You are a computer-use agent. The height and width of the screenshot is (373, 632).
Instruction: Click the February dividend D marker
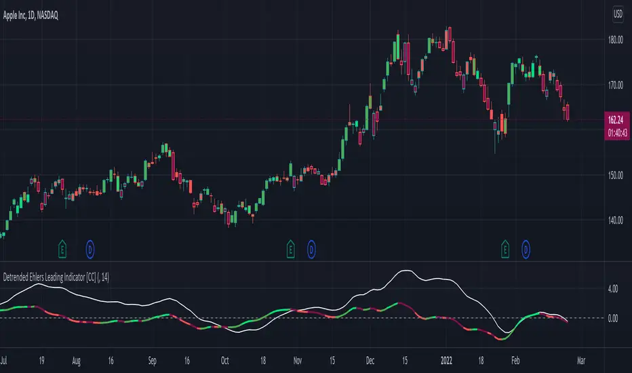[x=526, y=250]
